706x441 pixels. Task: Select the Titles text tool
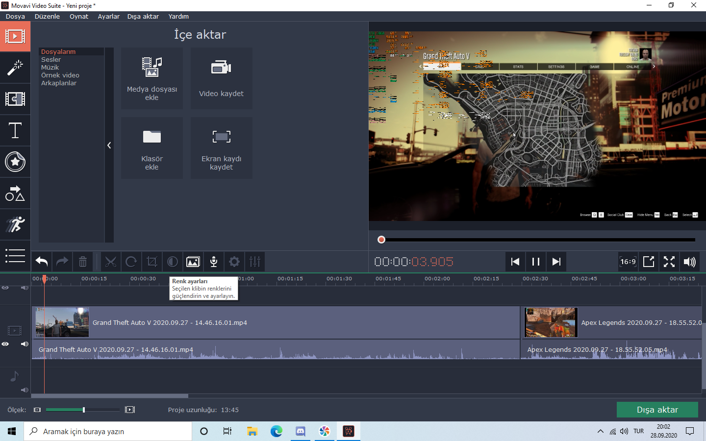pos(15,130)
